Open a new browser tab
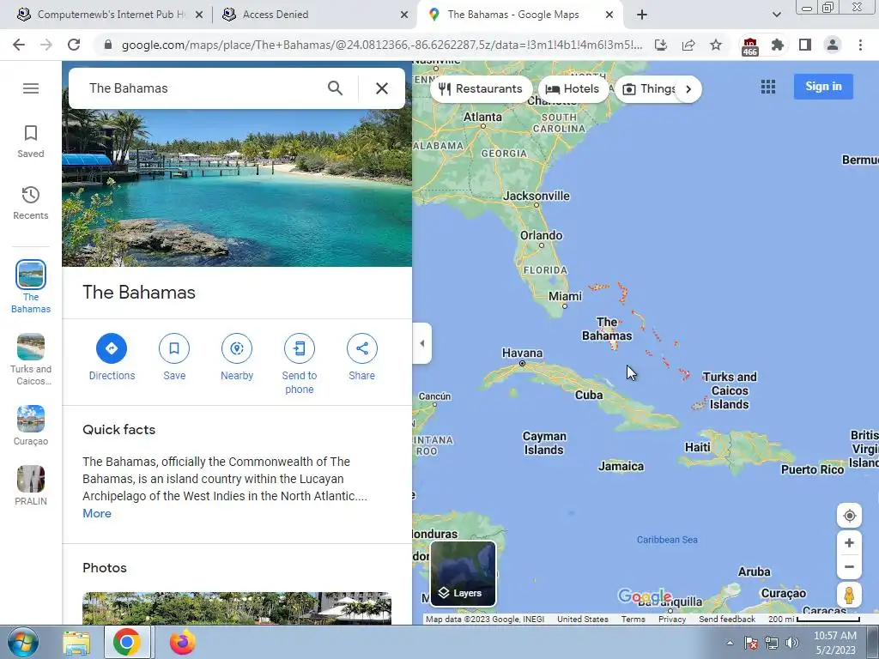The height and width of the screenshot is (659, 879). (642, 15)
